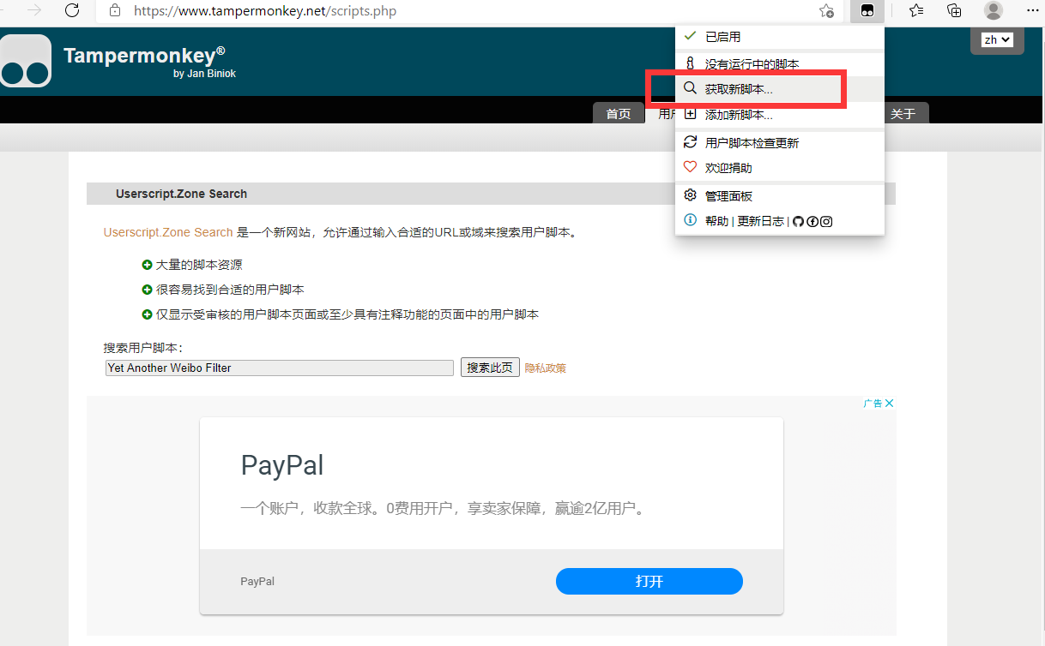
Task: Open 管理面板 dashboard entry
Action: [x=779, y=196]
